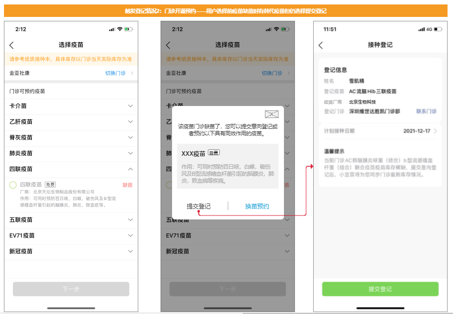Image resolution: width=453 pixels, height=314 pixels.
Task: Tap the 缺苗 out-of-stock tag
Action: (127, 185)
